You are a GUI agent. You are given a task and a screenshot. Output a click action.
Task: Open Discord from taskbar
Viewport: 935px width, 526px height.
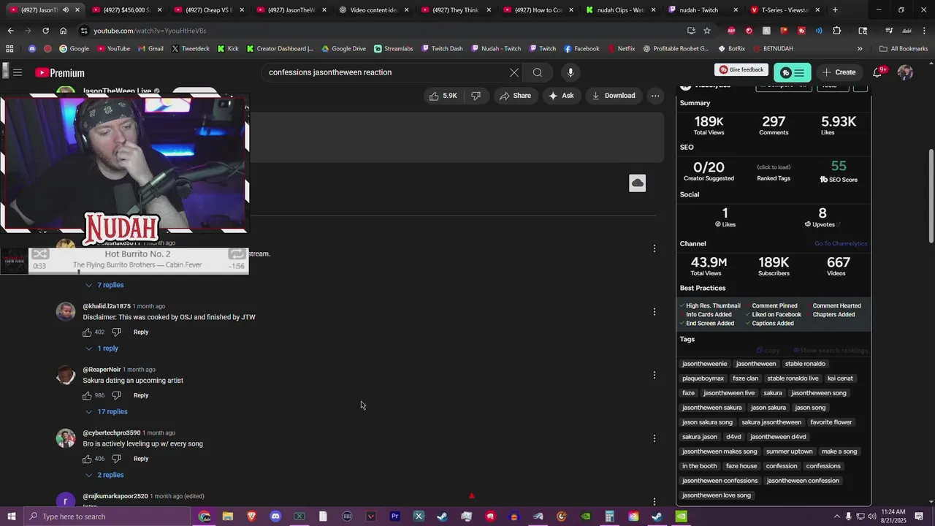click(275, 517)
